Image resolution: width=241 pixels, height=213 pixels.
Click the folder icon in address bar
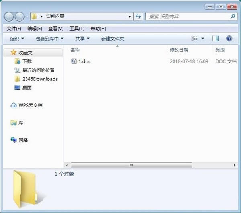coord(34,16)
